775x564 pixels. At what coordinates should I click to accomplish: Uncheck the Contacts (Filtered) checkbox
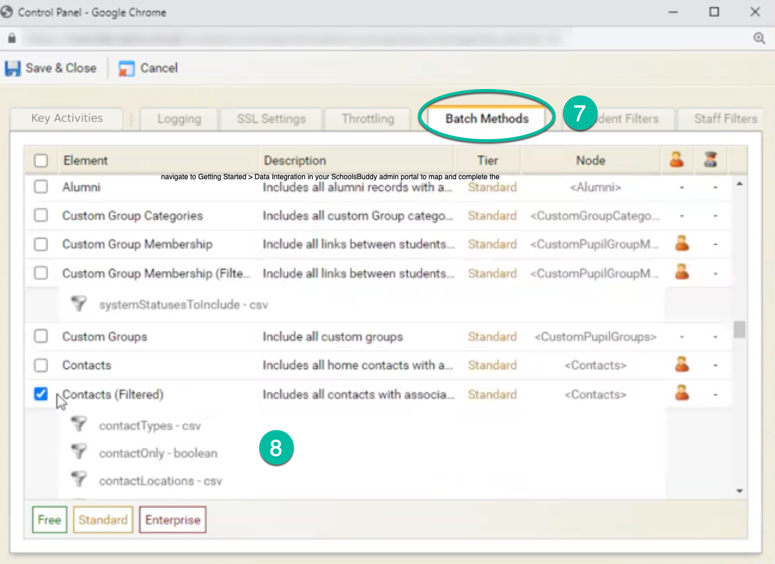[41, 394]
